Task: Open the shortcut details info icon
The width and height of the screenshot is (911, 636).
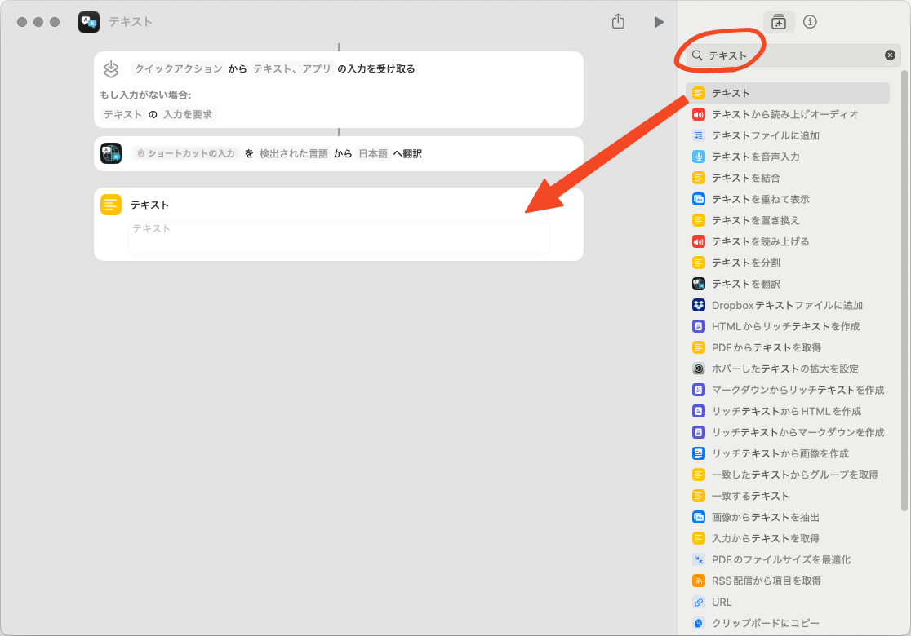Action: pyautogui.click(x=810, y=22)
